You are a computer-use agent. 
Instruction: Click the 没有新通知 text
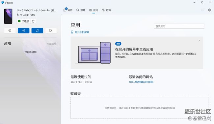(x=30, y=52)
